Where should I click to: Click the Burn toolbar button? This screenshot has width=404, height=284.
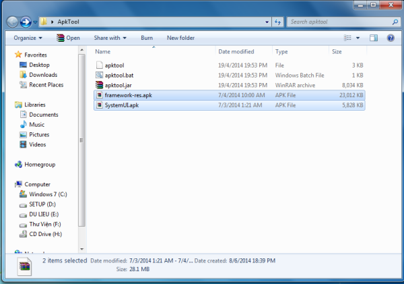point(147,38)
